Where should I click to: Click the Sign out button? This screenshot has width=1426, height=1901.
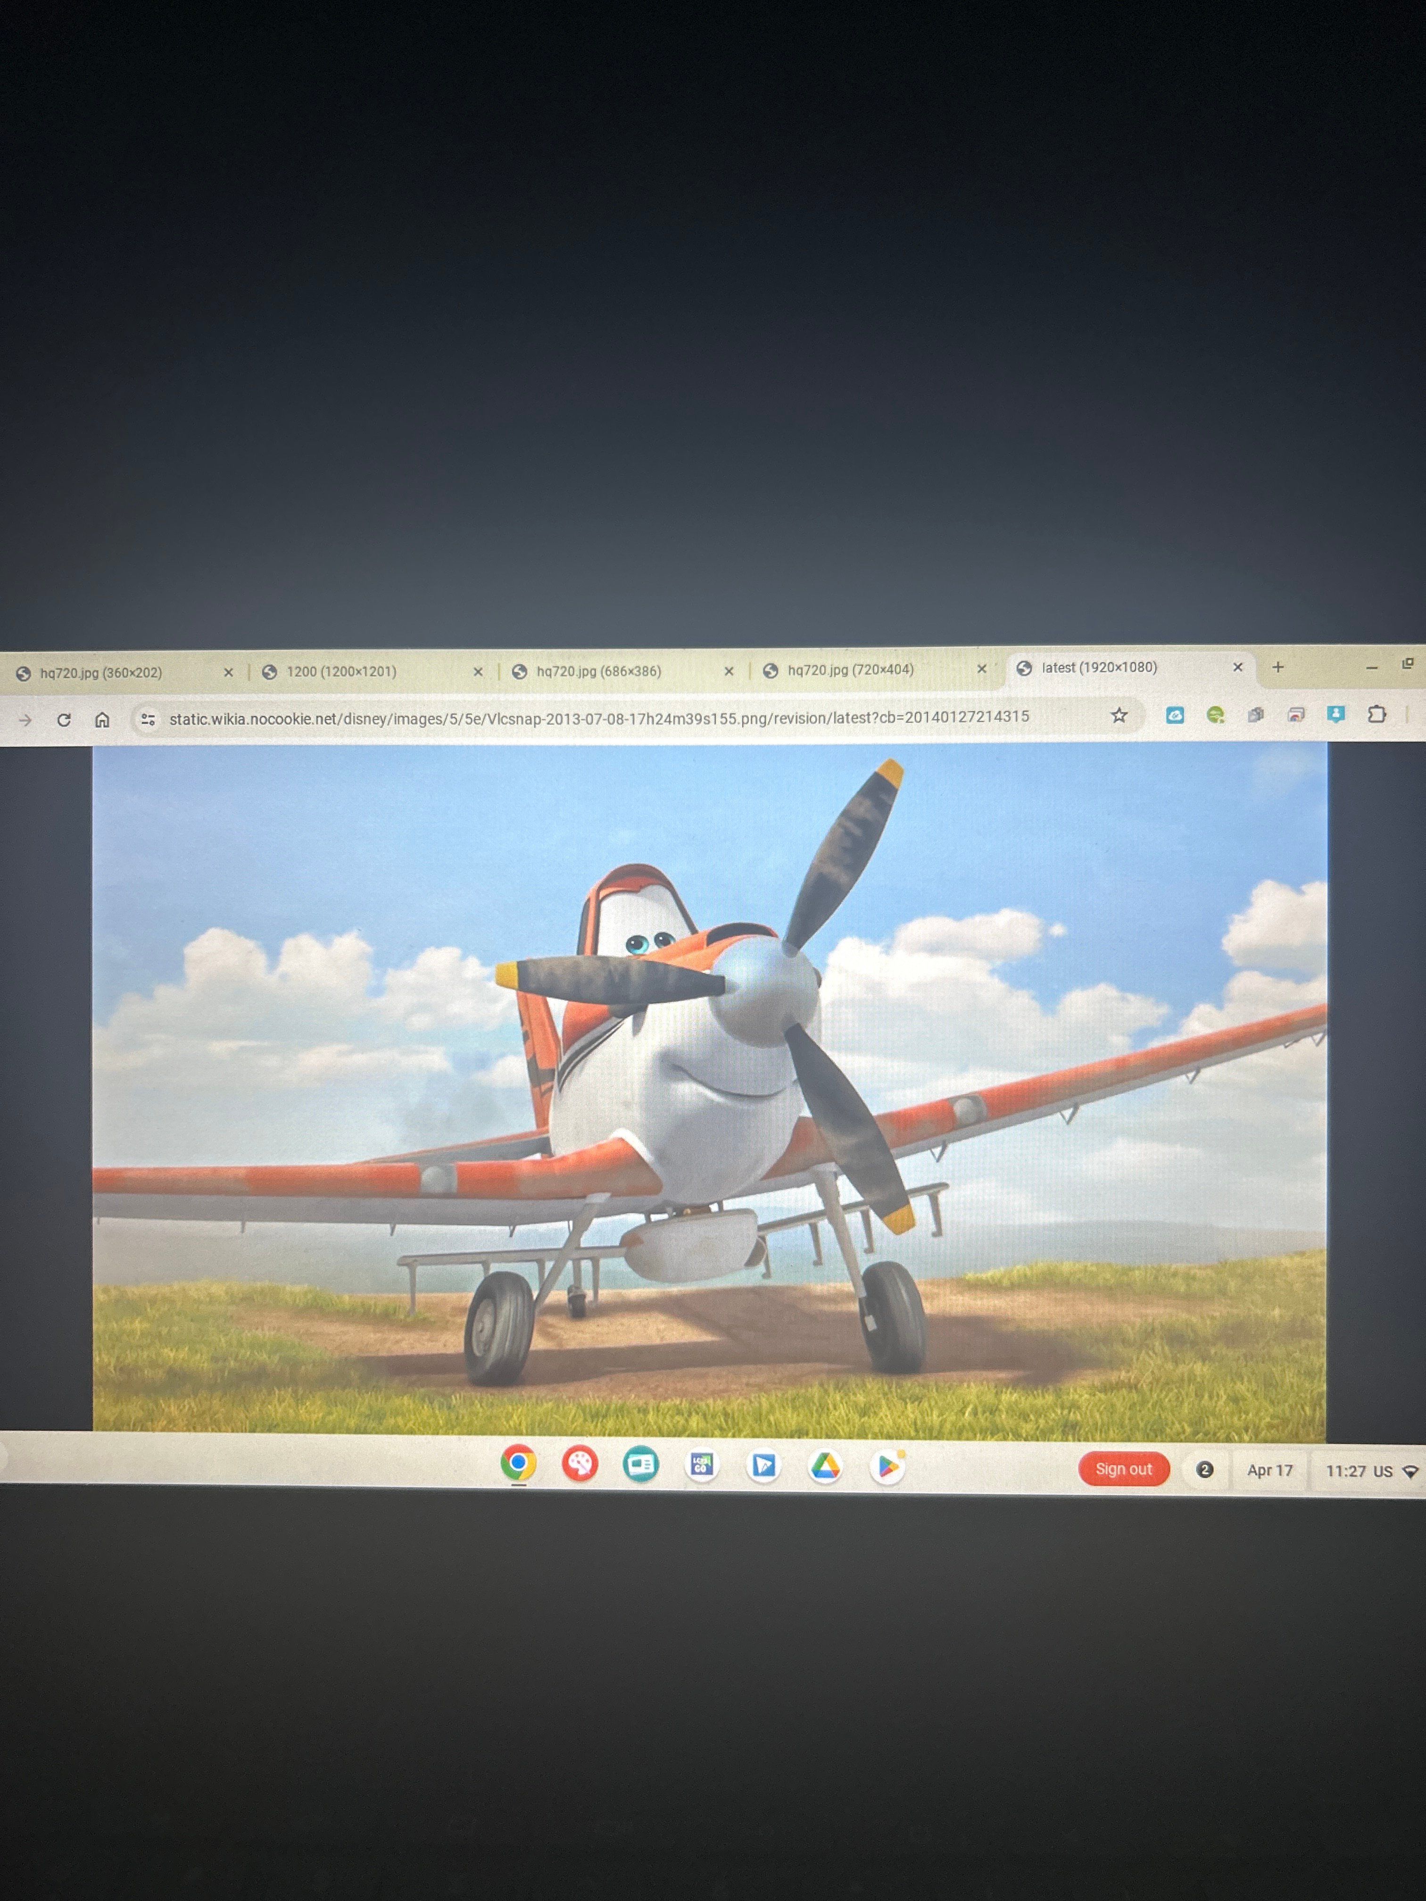(x=1123, y=1469)
